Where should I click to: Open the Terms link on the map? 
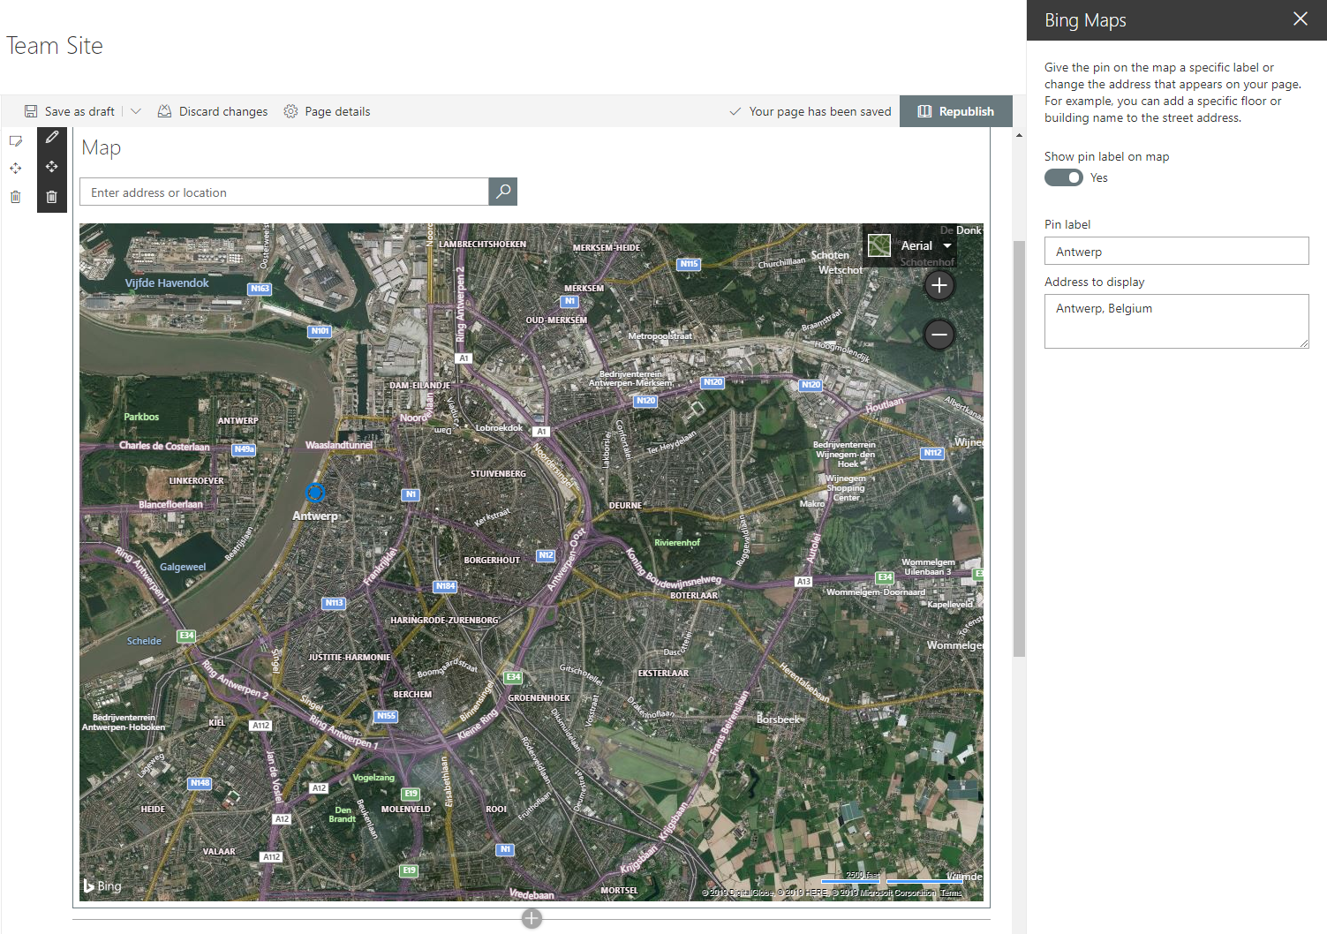951,893
